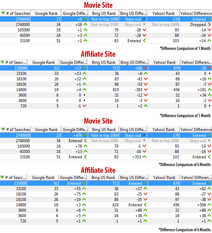This screenshot has height=233, width=212.
Task: Click the green up arrow beside +75
Action: [x=84, y=194]
